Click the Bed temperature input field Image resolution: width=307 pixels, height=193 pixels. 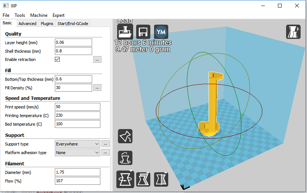coord(78,124)
